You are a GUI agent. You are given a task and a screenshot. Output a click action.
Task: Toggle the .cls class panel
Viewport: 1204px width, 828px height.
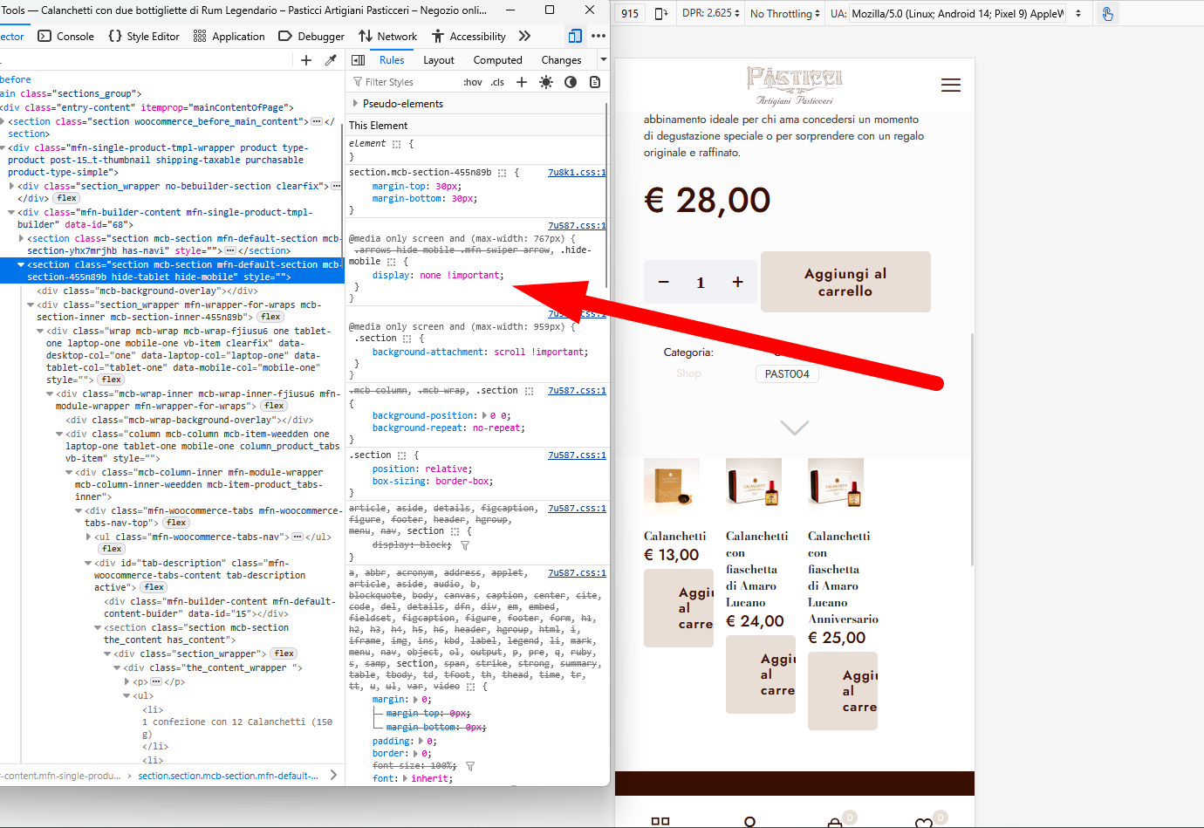(497, 82)
